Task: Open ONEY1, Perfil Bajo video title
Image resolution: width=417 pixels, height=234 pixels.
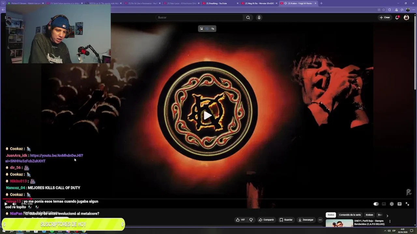Action: pyautogui.click(x=369, y=222)
